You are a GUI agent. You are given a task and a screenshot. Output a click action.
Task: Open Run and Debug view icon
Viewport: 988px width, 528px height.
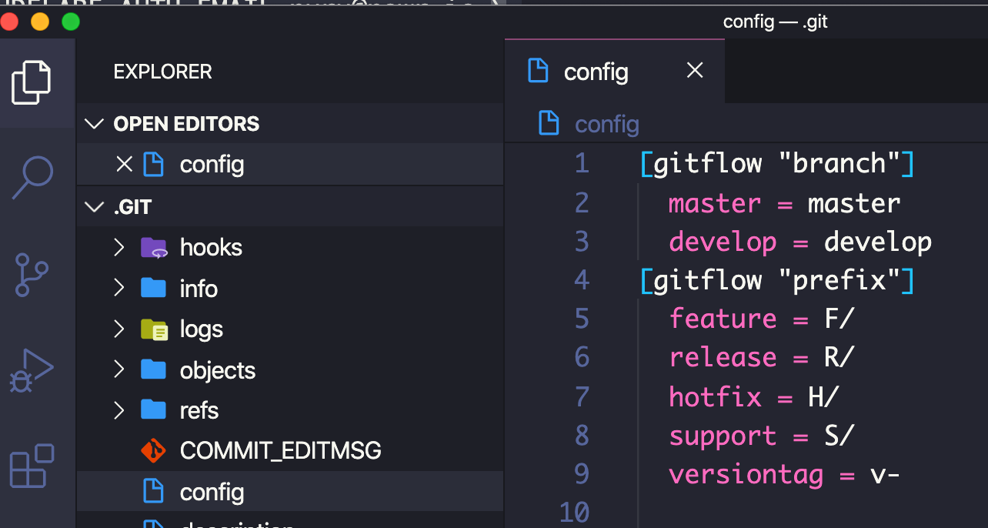tap(32, 371)
